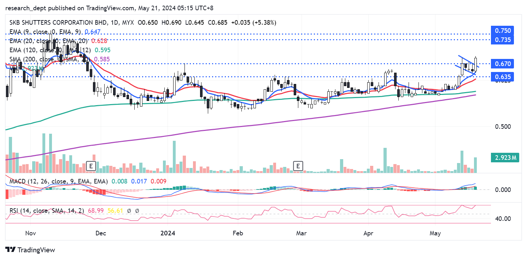The height and width of the screenshot is (259, 527).
Task: Select the 0.750 price level label
Action: coord(503,31)
